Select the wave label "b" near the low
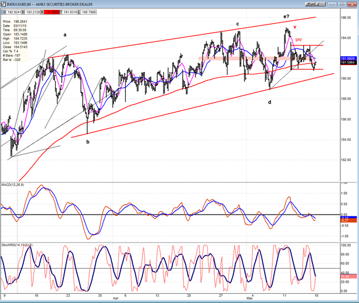The height and width of the screenshot is (303, 359). coord(88,141)
